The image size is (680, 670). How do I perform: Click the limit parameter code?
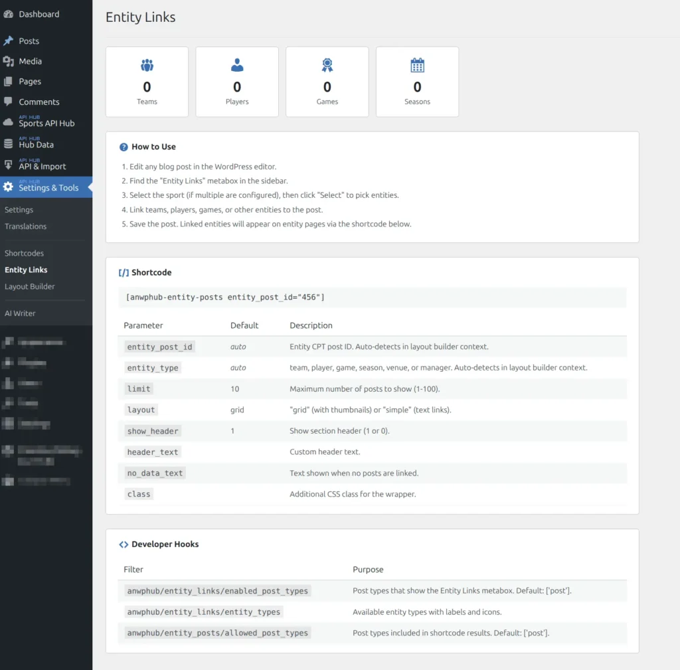139,389
